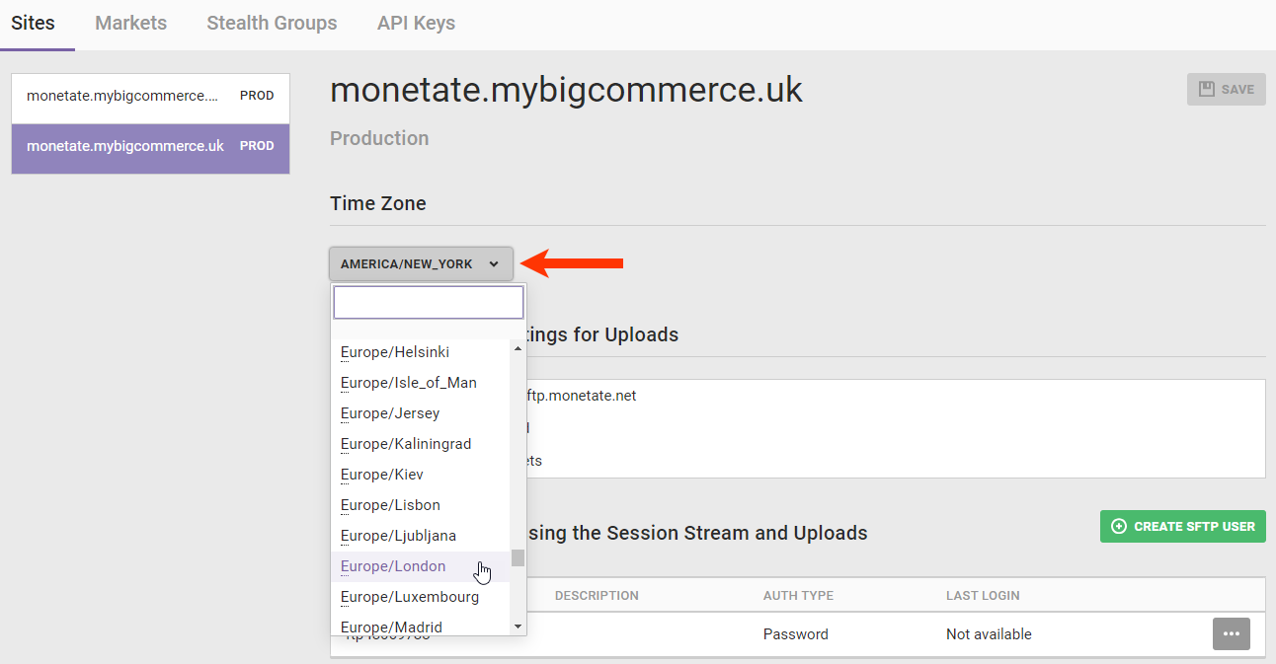The image size is (1276, 664).
Task: Select the Sites tab
Action: click(33, 23)
